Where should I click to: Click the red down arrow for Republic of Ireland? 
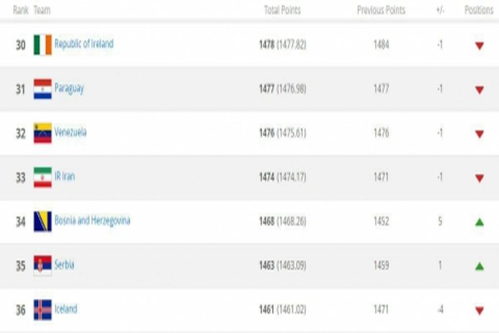click(479, 46)
